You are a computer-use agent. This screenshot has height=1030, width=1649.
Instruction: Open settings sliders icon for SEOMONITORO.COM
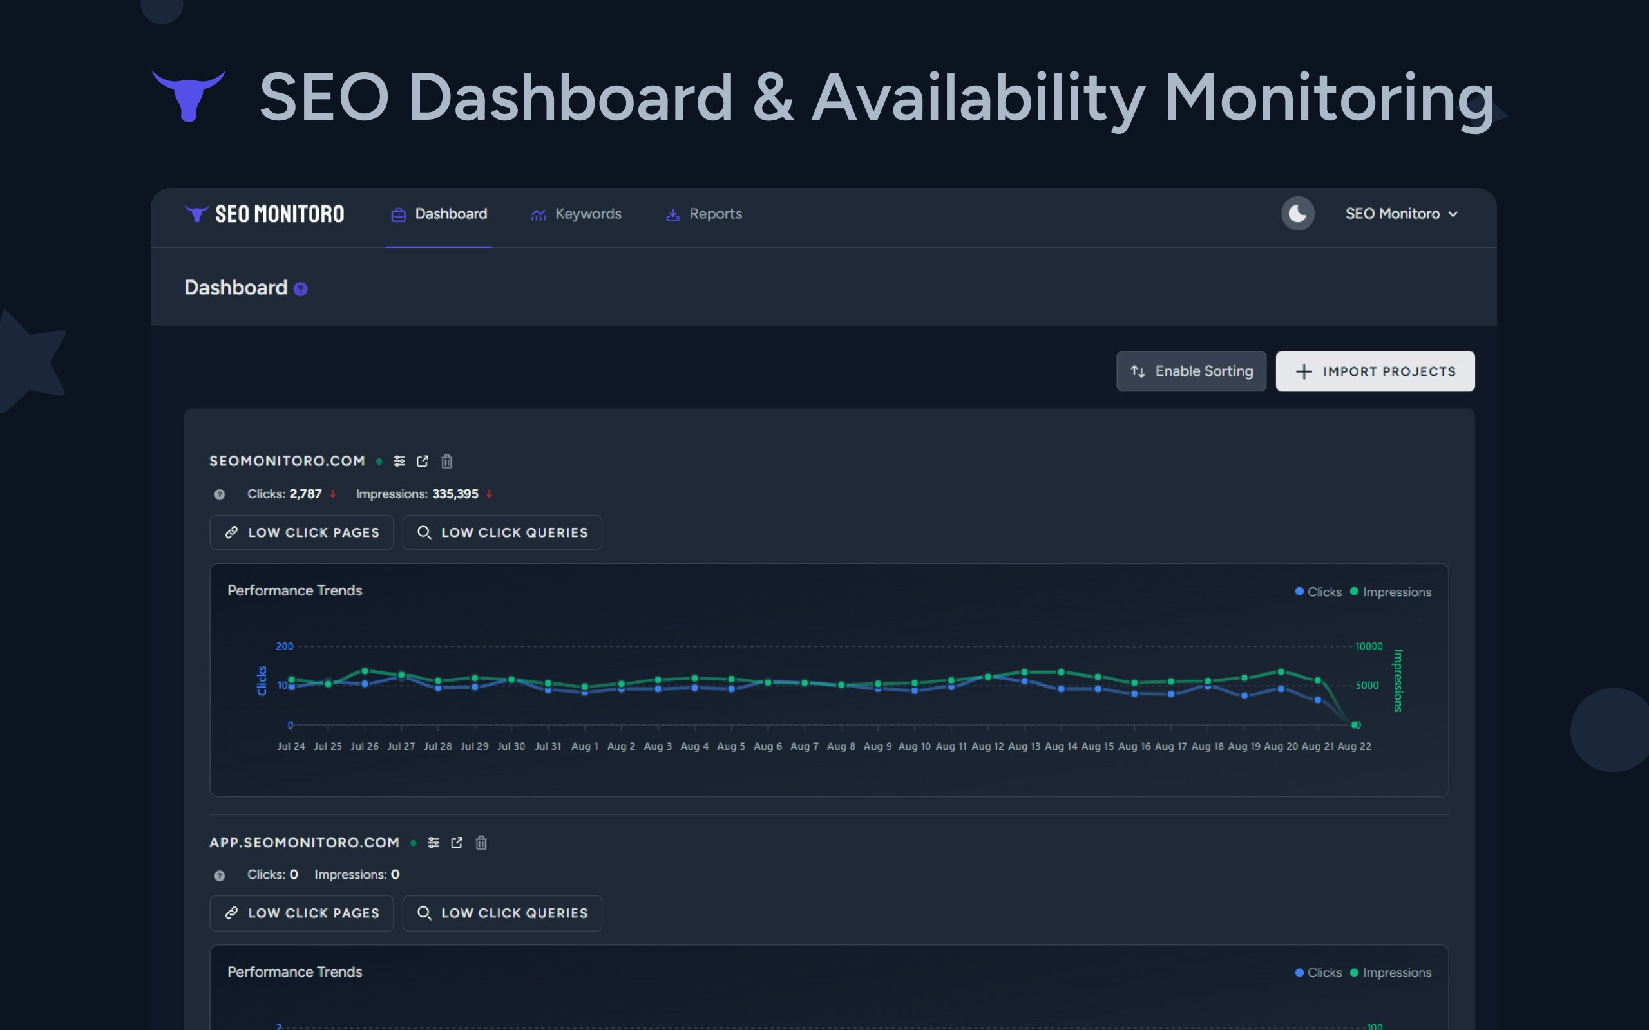(399, 461)
